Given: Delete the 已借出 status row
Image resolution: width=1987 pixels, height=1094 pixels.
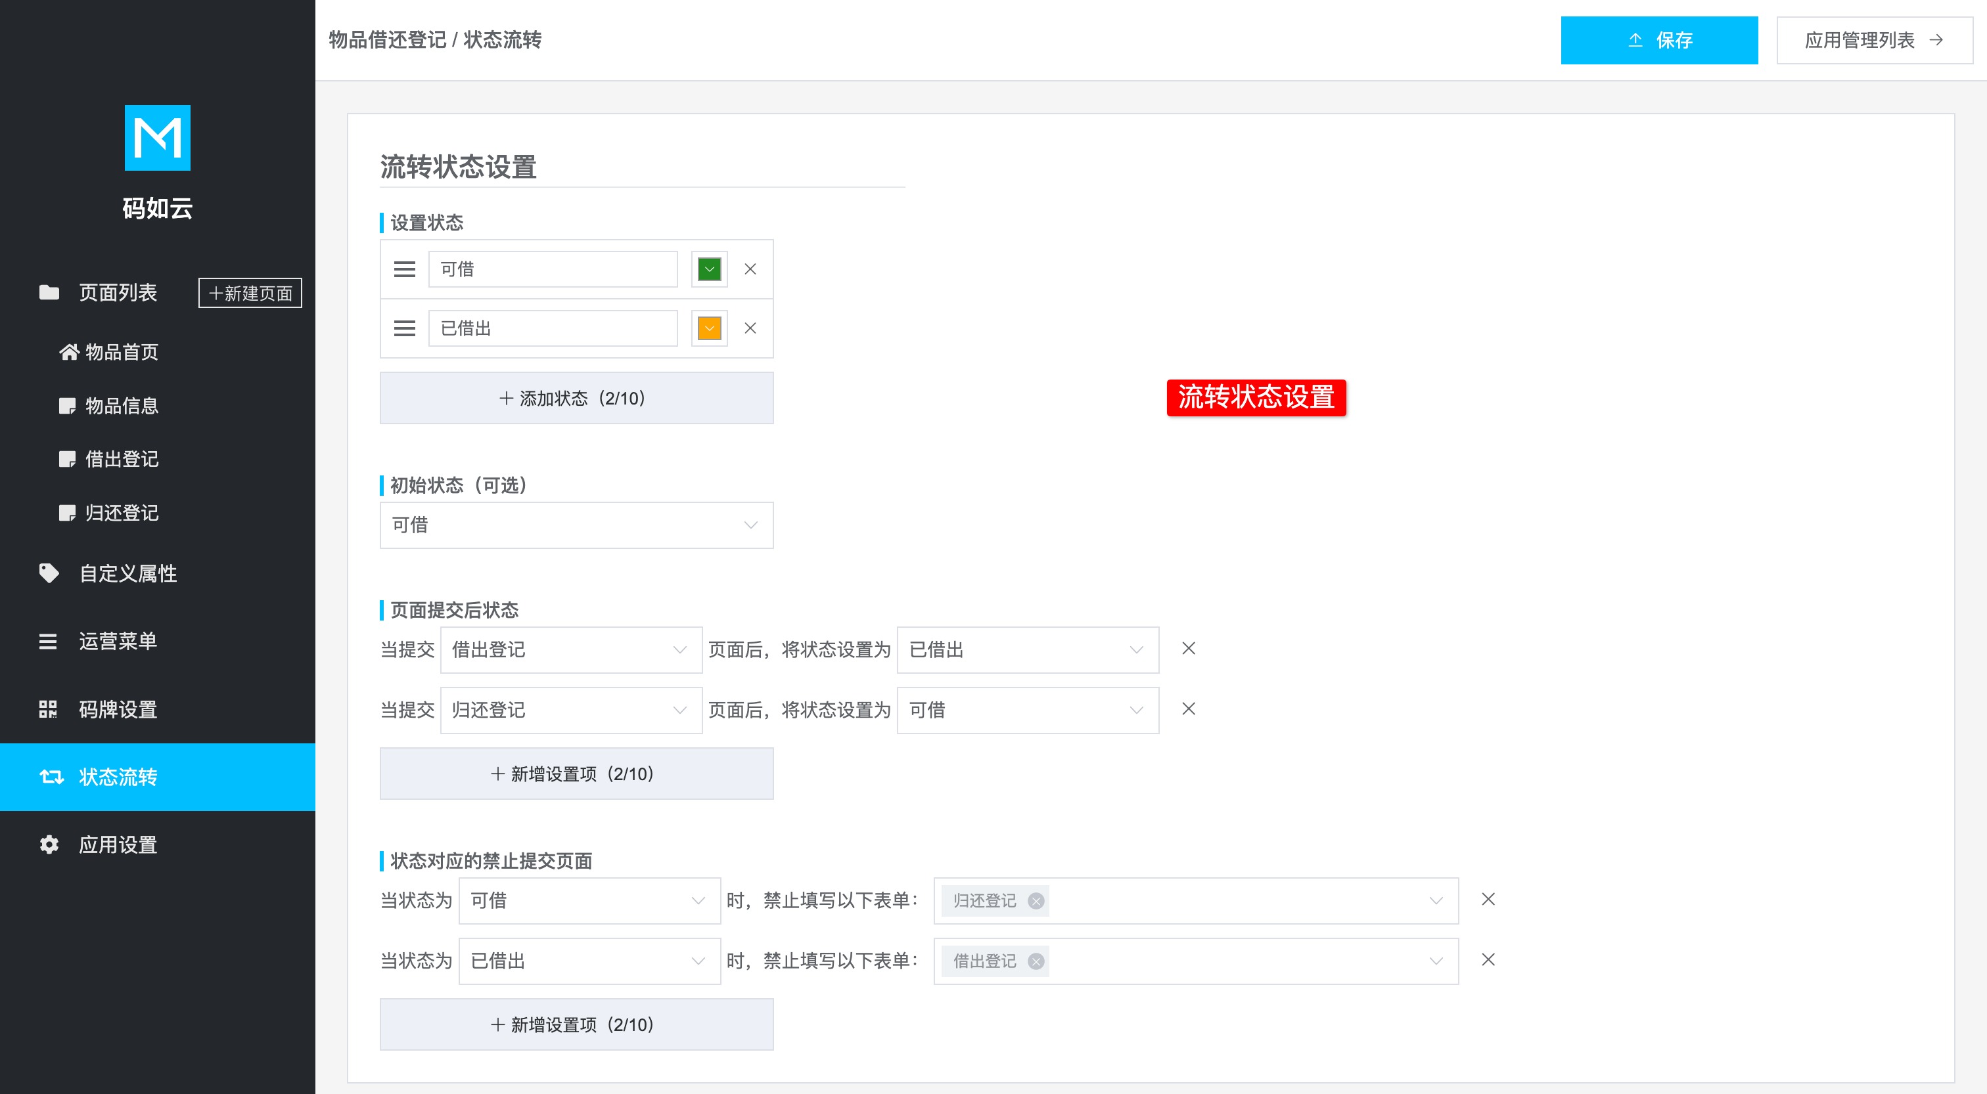Looking at the screenshot, I should pyautogui.click(x=750, y=328).
